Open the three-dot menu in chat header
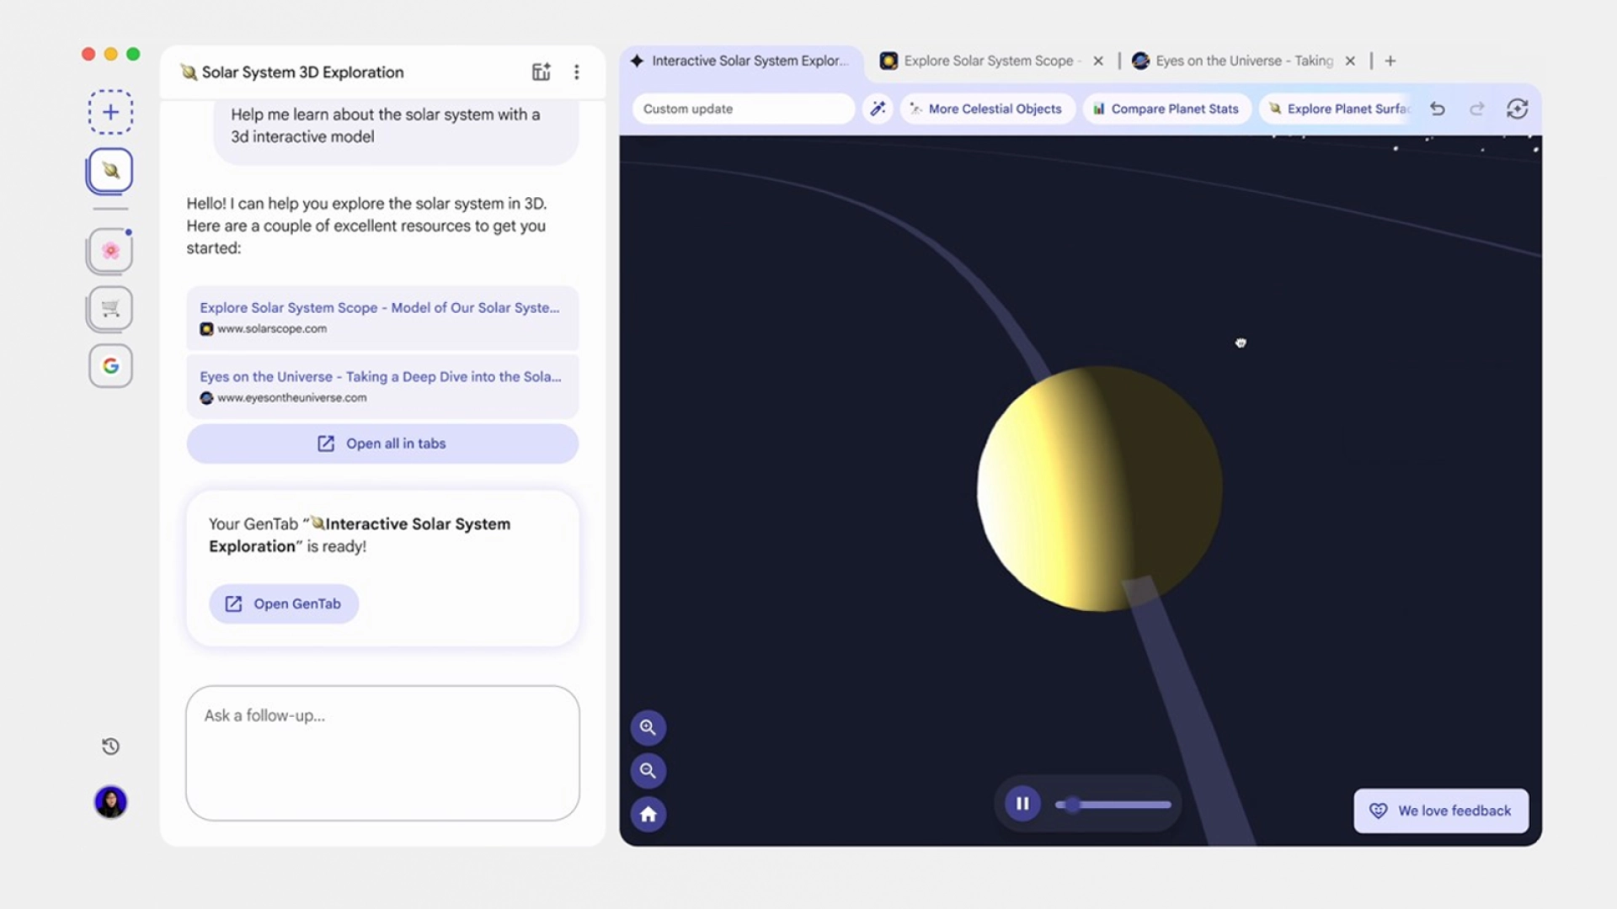 click(x=577, y=72)
